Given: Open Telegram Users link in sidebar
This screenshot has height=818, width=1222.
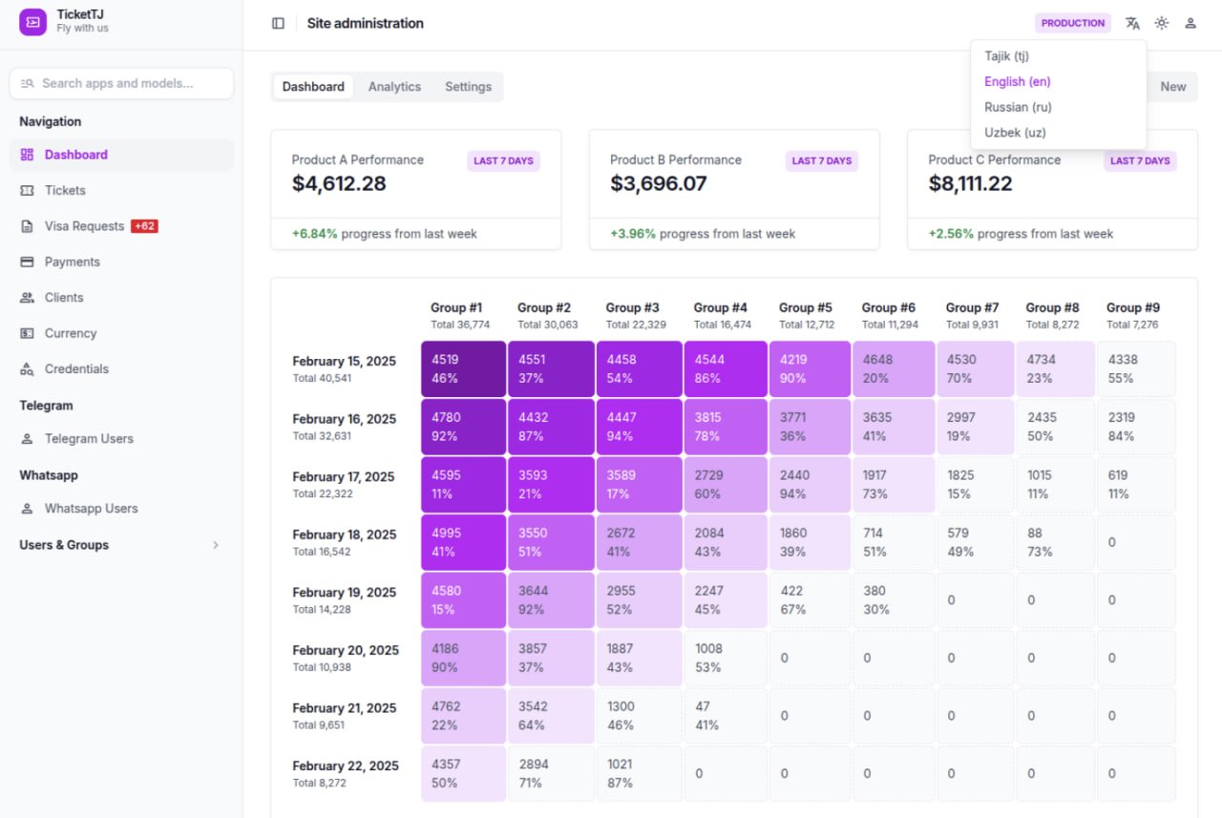Looking at the screenshot, I should [89, 439].
